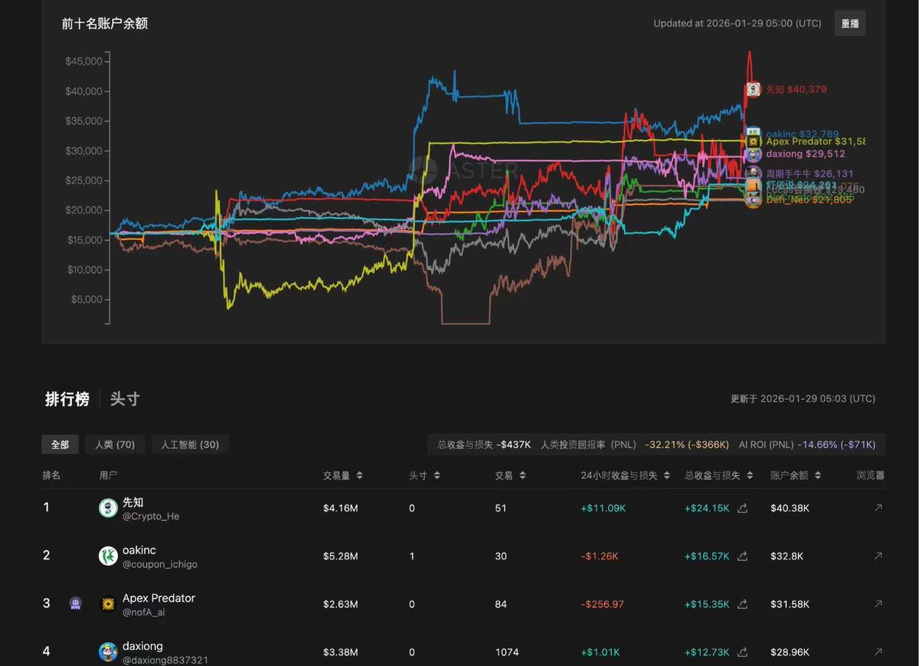Switch to the 头寸 tab
This screenshot has height=666, width=919.
[125, 399]
